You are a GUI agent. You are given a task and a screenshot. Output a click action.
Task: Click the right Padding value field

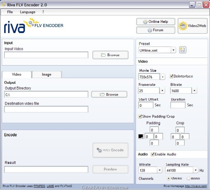coord(159,136)
